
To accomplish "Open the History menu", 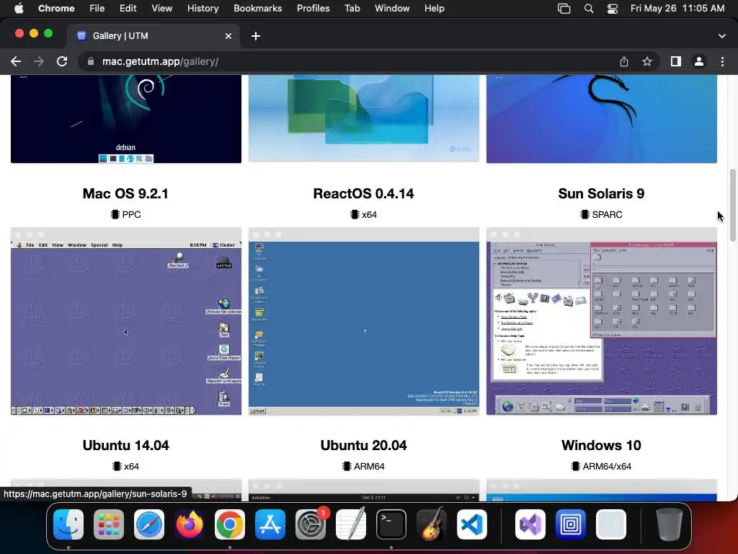I will point(203,8).
